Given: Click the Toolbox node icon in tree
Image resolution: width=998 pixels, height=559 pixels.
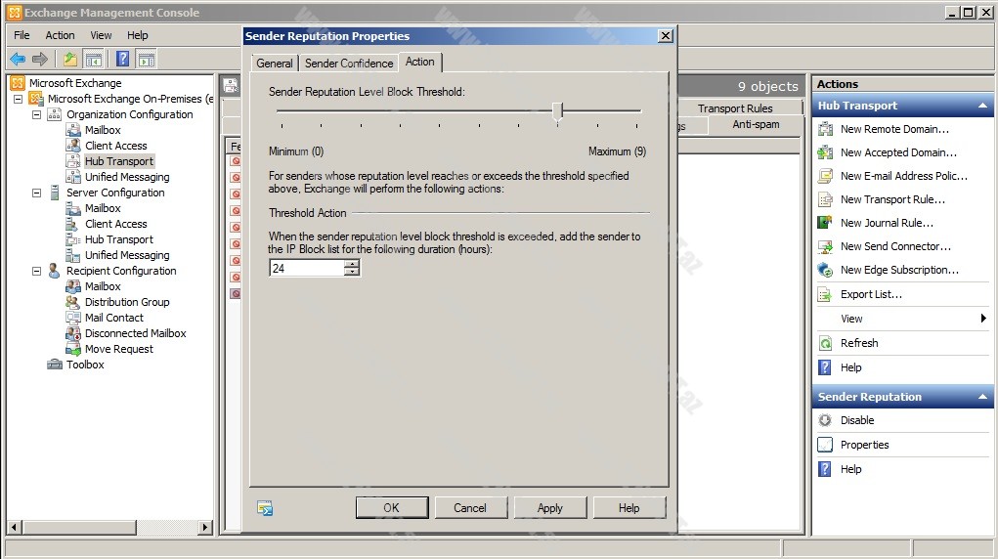Looking at the screenshot, I should point(56,365).
